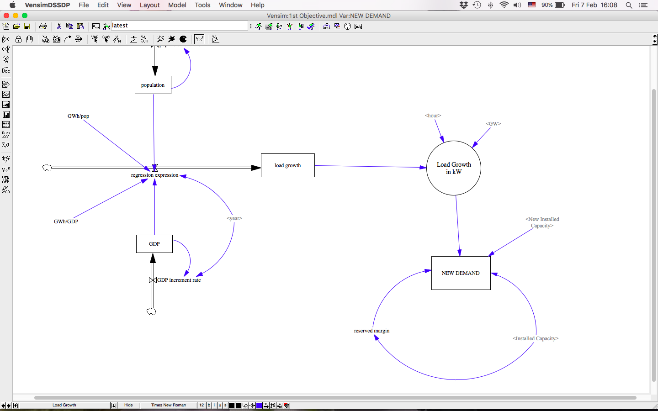658x411 pixels.
Task: Click the Runs Compare tool
Action: [6, 135]
